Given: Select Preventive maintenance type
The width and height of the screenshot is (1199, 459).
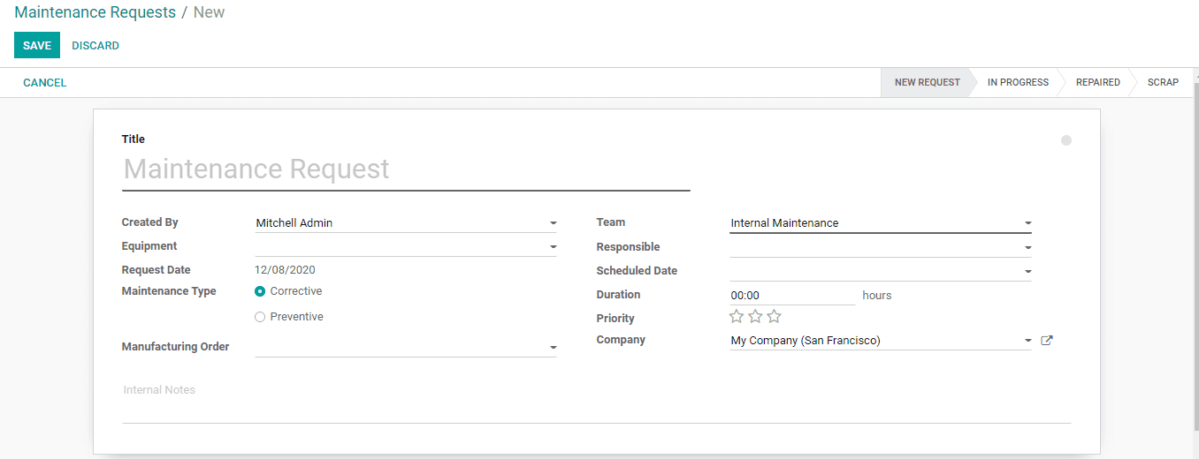Looking at the screenshot, I should 260,317.
